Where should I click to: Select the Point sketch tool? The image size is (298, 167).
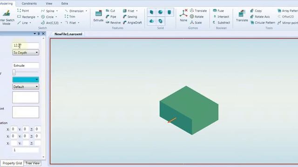23,11
